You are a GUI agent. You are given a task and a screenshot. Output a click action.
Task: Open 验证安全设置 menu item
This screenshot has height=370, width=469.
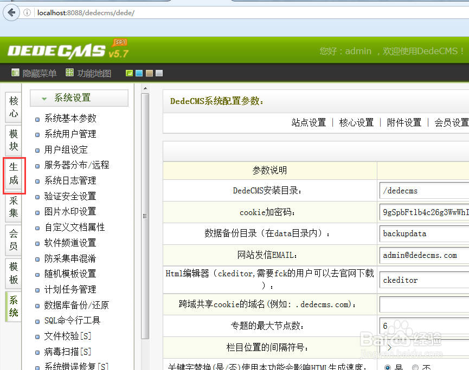[70, 196]
